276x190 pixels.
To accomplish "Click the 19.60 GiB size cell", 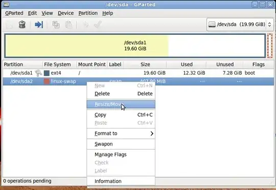I will [154, 73].
